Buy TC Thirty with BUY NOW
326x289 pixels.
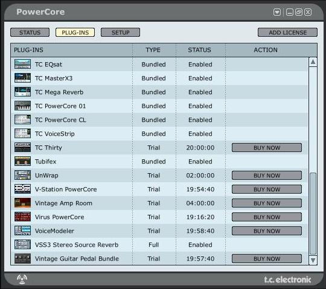coord(267,148)
